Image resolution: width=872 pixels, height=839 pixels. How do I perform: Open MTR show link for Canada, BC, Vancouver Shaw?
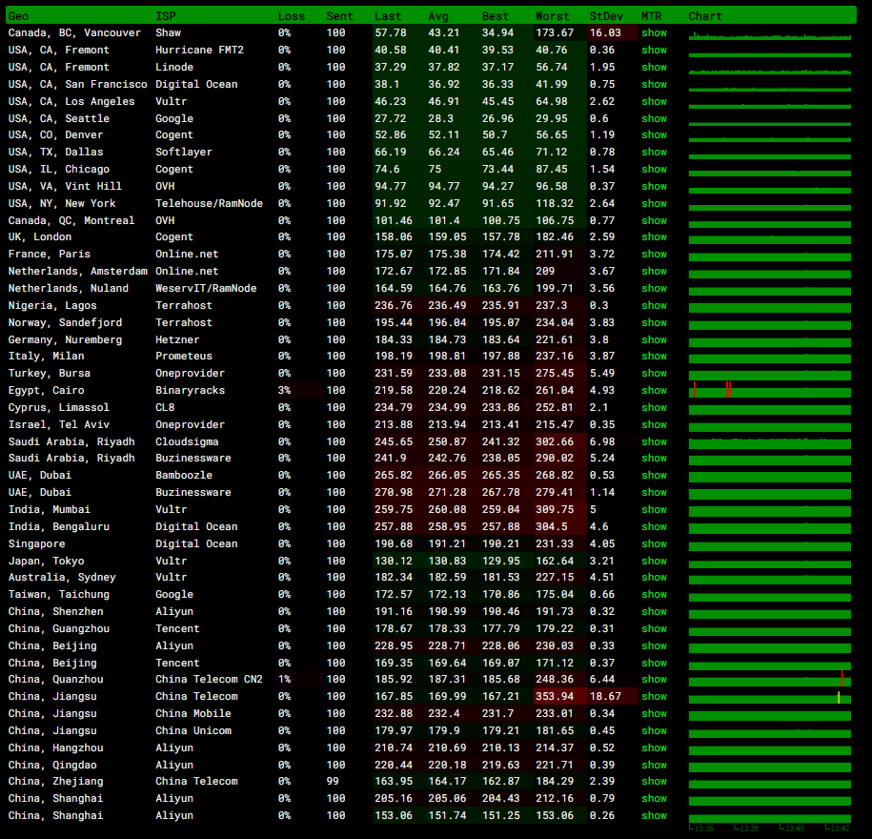pos(654,32)
